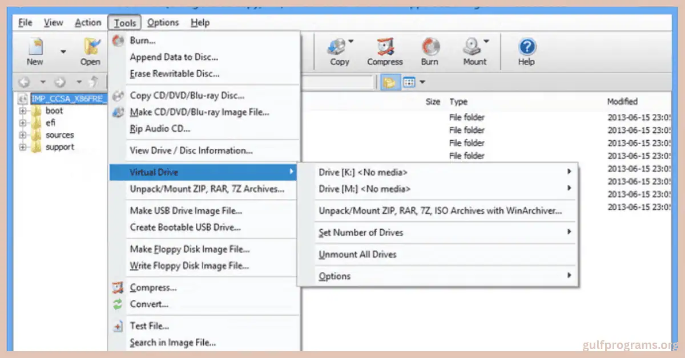
Task: Open Help from the toolbar icon
Action: tap(526, 51)
